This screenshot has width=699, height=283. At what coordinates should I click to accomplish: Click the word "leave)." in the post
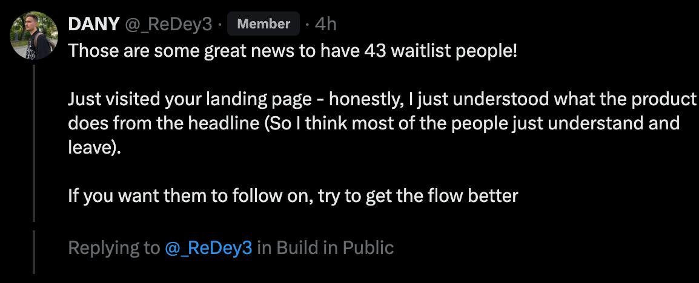94,148
